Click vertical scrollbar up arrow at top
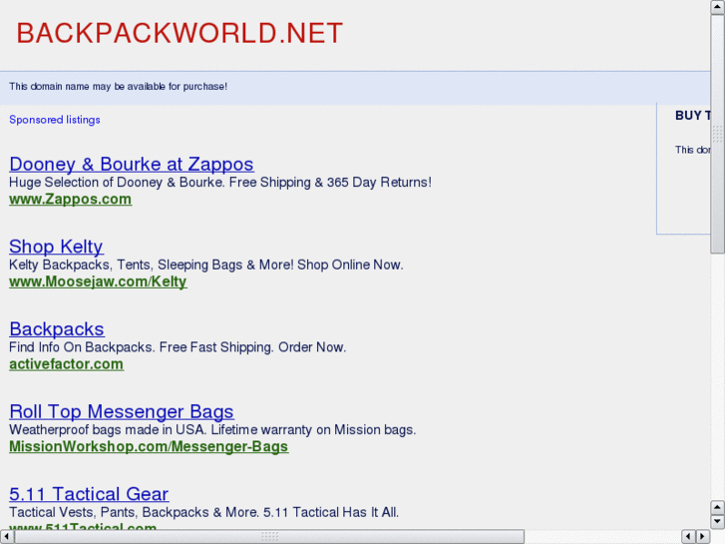The height and width of the screenshot is (544, 725). [718, 7]
